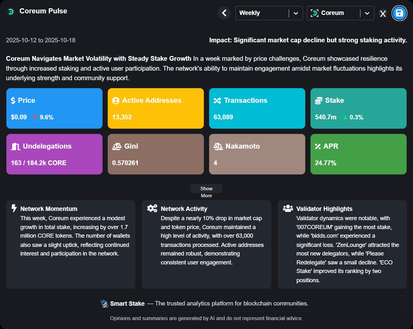Click the people icon beside Validator Highlights

click(287, 208)
